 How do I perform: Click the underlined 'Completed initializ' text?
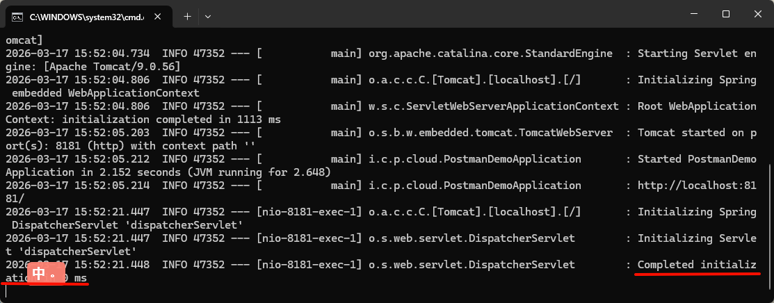pyautogui.click(x=697, y=265)
